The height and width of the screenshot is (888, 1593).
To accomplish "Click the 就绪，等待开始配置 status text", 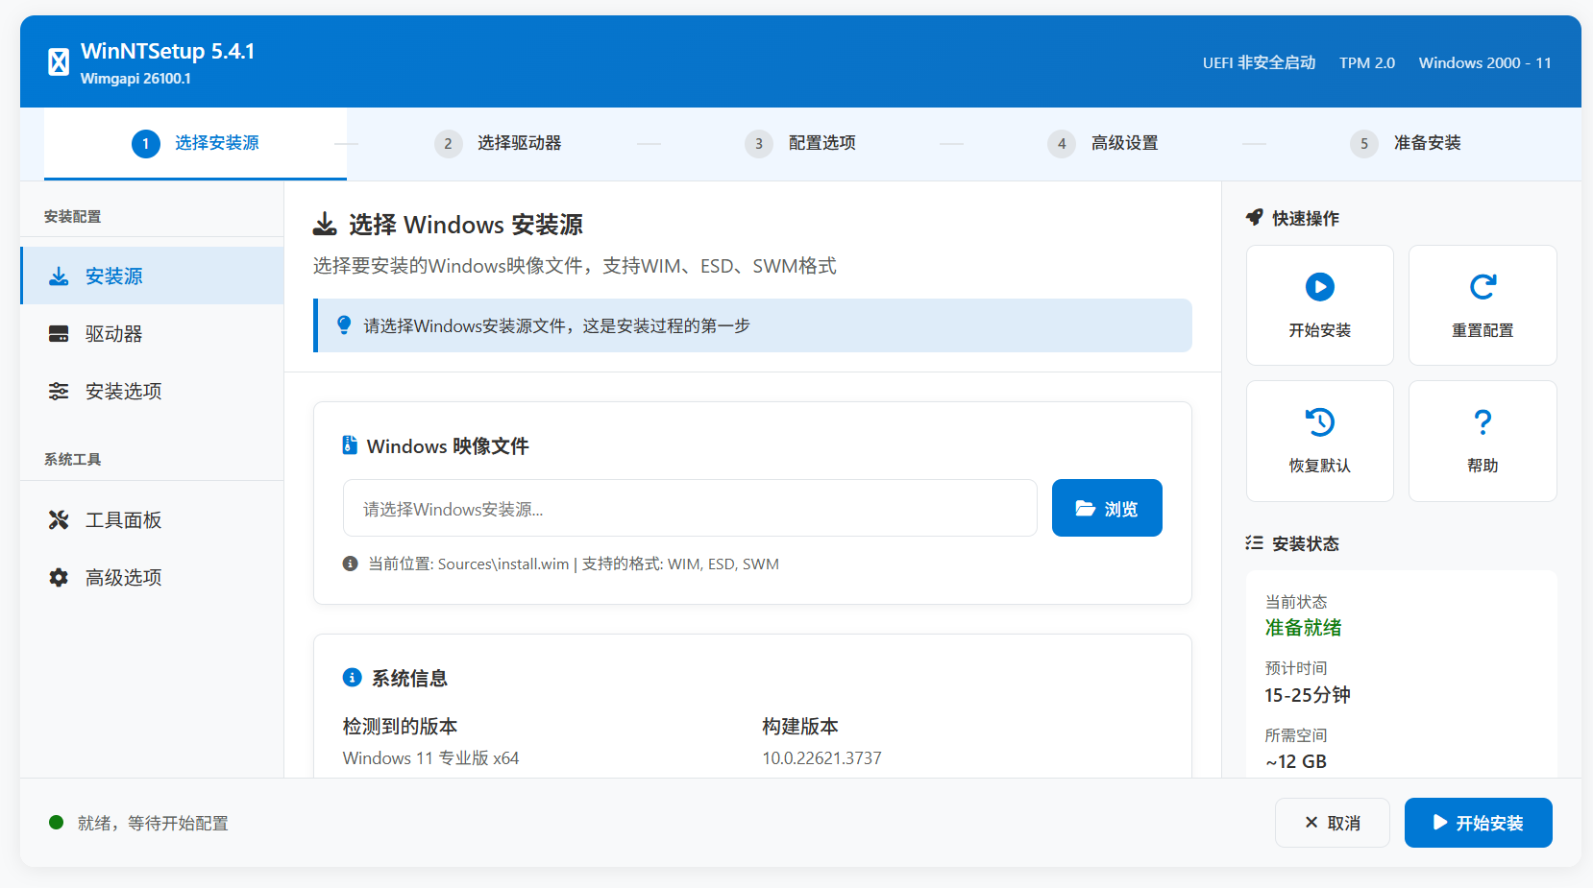I will 153,823.
